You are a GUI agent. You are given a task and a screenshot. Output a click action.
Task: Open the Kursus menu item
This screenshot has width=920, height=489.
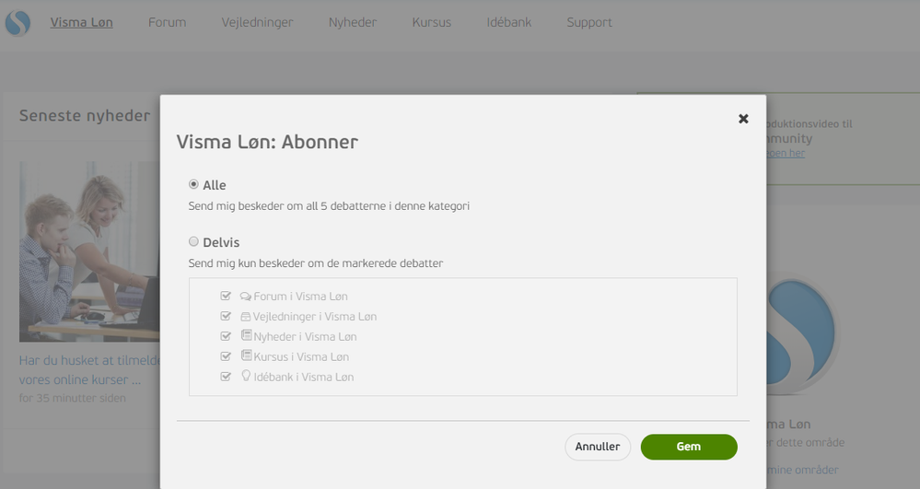click(431, 22)
